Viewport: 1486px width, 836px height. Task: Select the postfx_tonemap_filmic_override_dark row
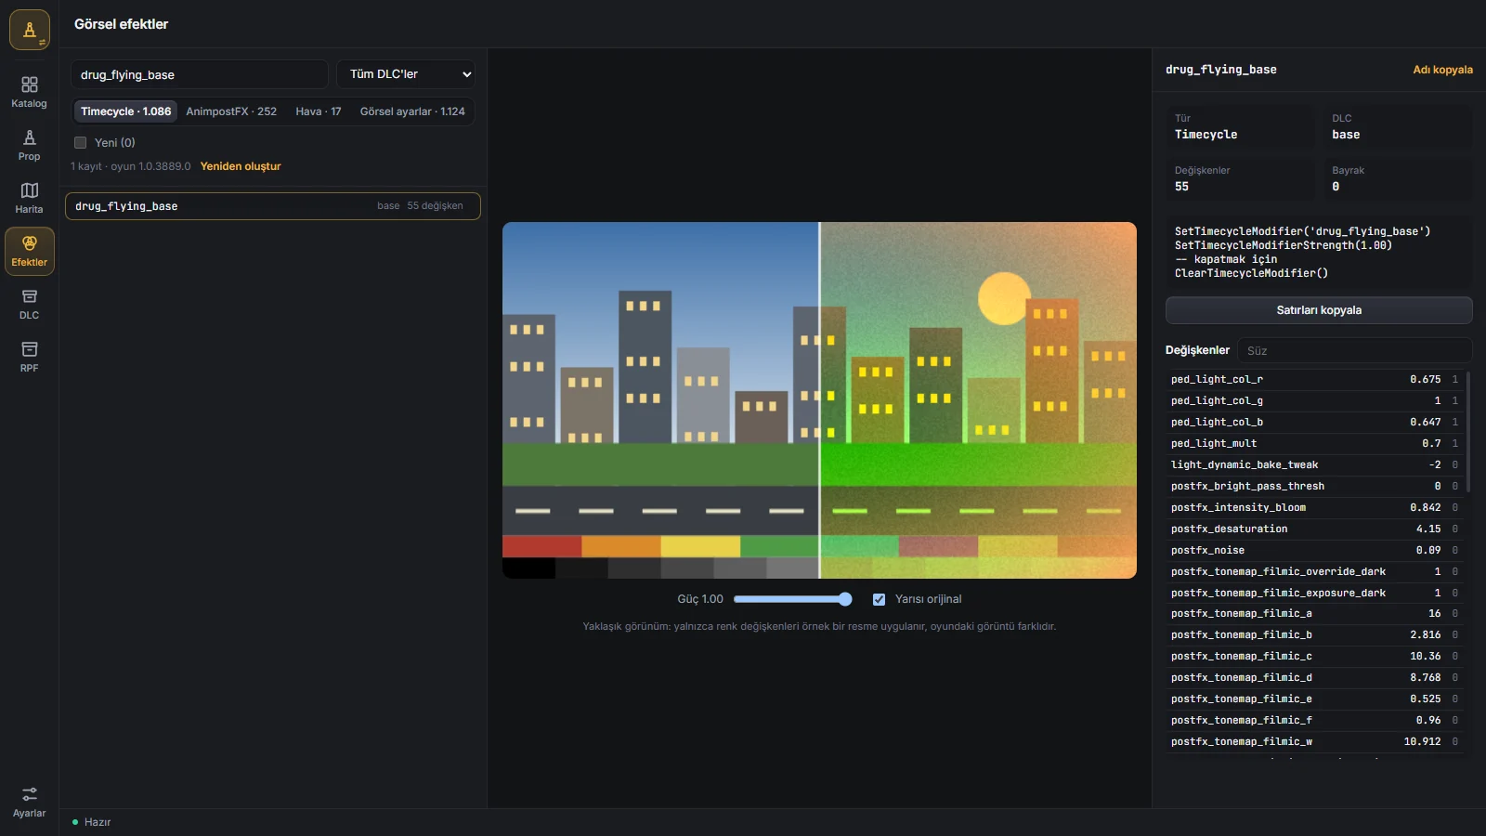[1314, 571]
